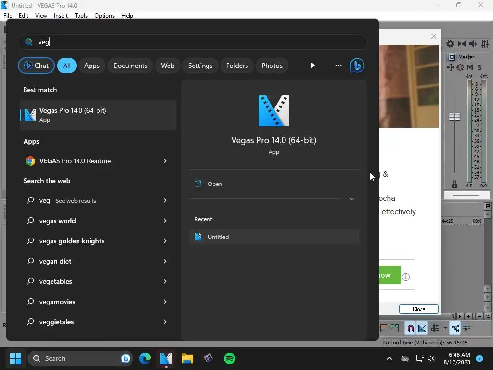
Task: Open search options three-dot menu
Action: tap(338, 66)
